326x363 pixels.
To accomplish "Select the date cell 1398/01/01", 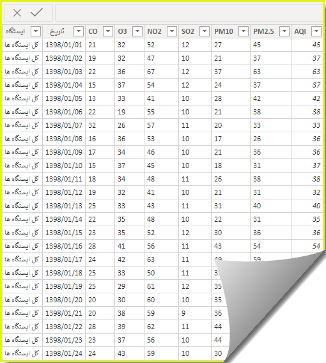I will (64, 45).
